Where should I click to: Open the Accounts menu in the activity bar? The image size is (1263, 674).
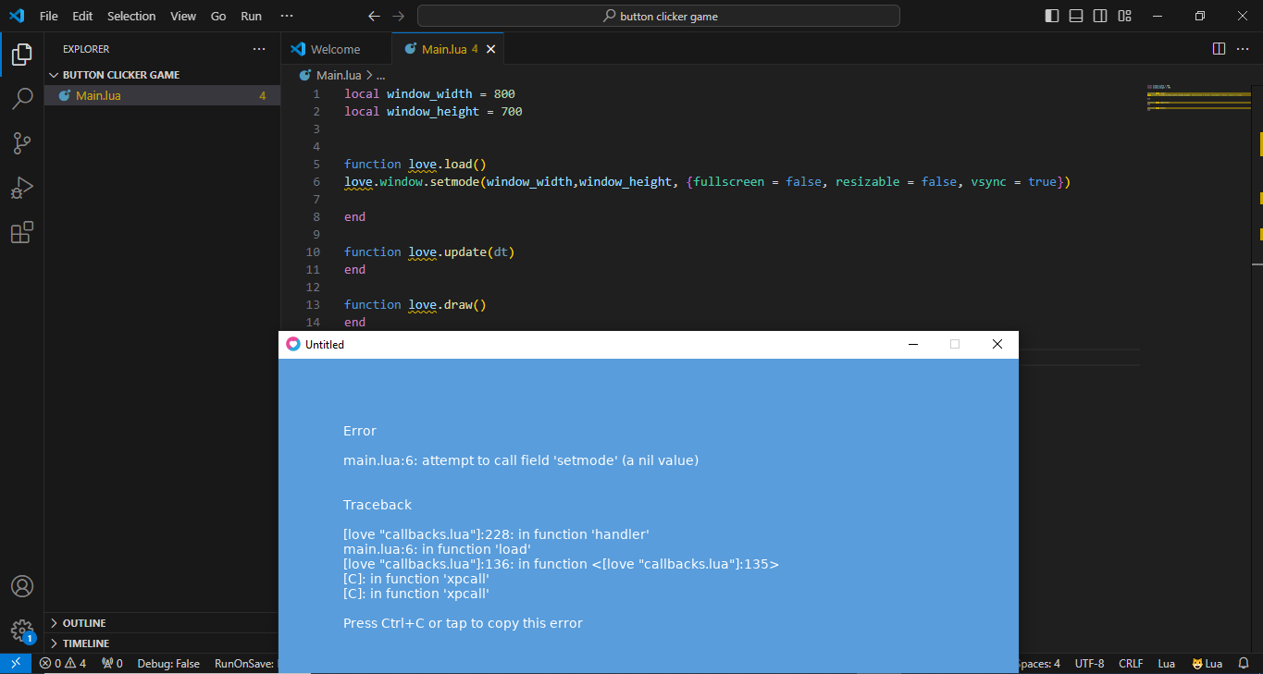coord(21,586)
